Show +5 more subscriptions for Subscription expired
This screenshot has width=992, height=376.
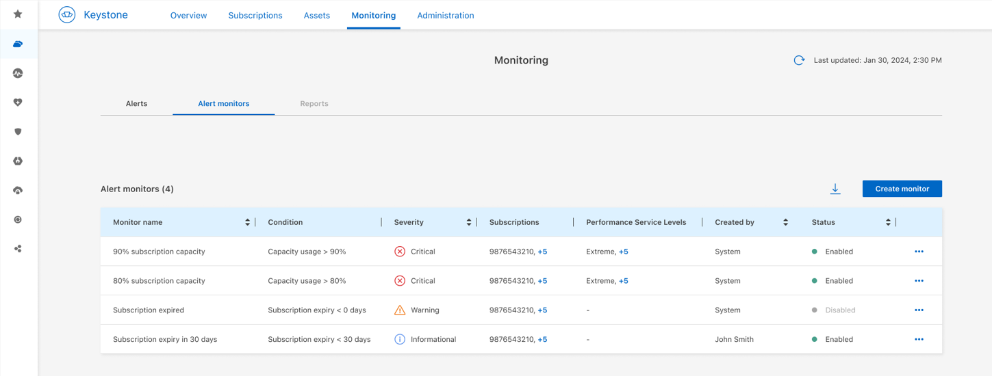click(542, 310)
